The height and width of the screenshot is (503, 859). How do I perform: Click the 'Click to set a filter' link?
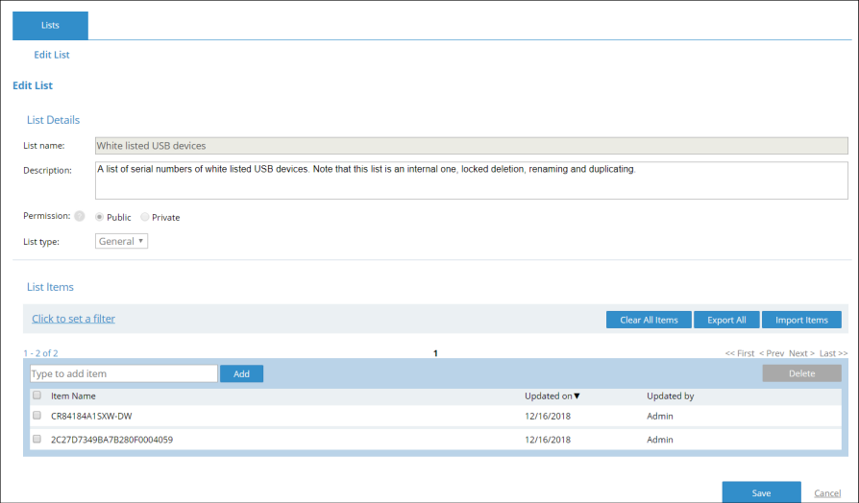[73, 319]
